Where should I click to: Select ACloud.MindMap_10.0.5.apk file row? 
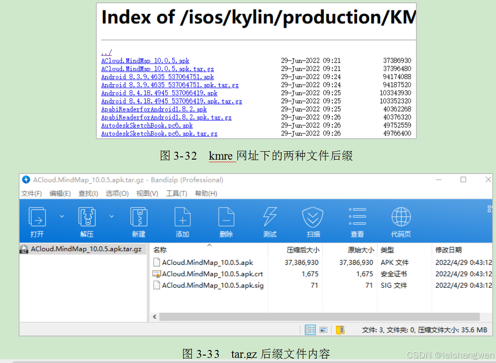(321, 262)
